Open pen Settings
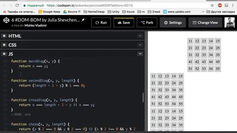This screenshot has height=133, width=237. click(173, 23)
